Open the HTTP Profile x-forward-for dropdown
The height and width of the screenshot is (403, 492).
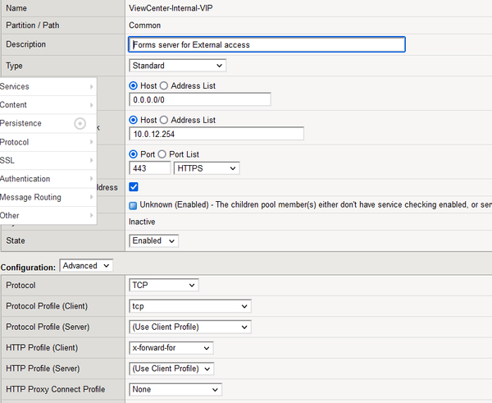pyautogui.click(x=171, y=347)
